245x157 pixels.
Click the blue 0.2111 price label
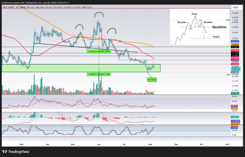(x=235, y=41)
